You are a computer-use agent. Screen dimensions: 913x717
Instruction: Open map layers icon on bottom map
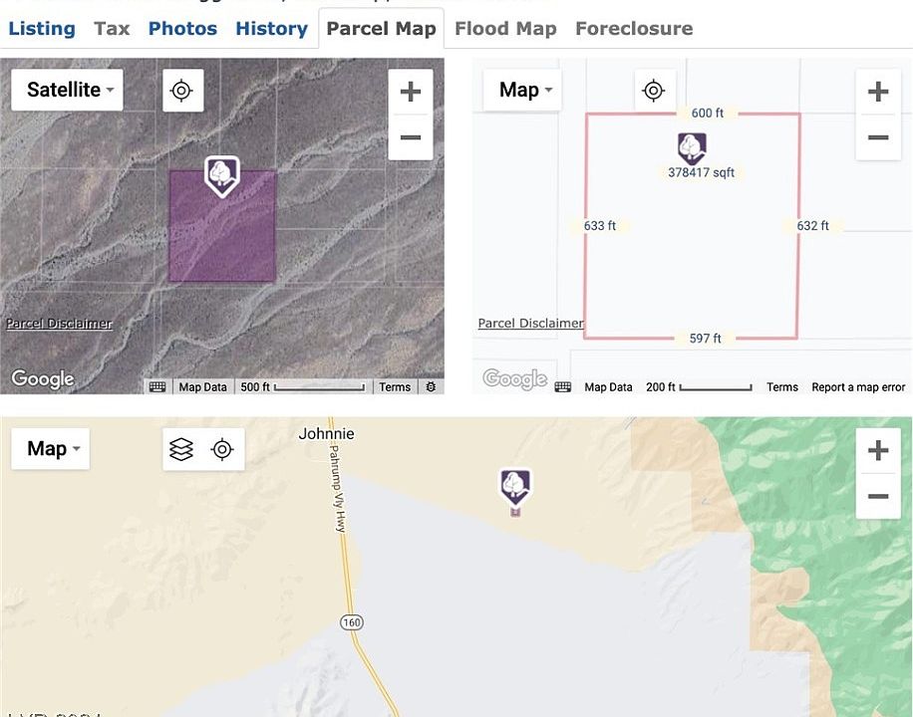[x=181, y=449]
